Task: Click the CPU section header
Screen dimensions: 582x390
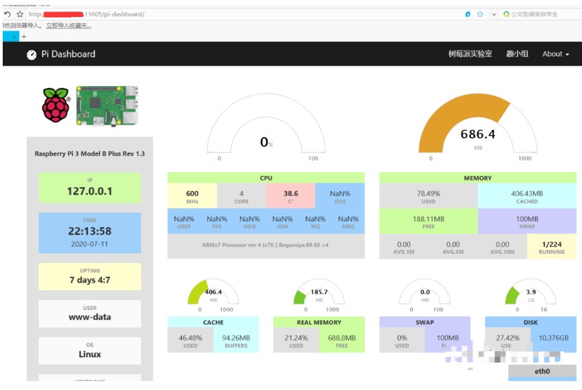Action: click(266, 178)
